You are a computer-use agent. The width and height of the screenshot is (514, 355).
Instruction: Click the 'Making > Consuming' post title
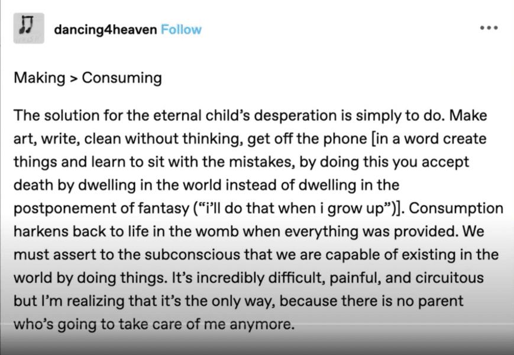tap(88, 78)
